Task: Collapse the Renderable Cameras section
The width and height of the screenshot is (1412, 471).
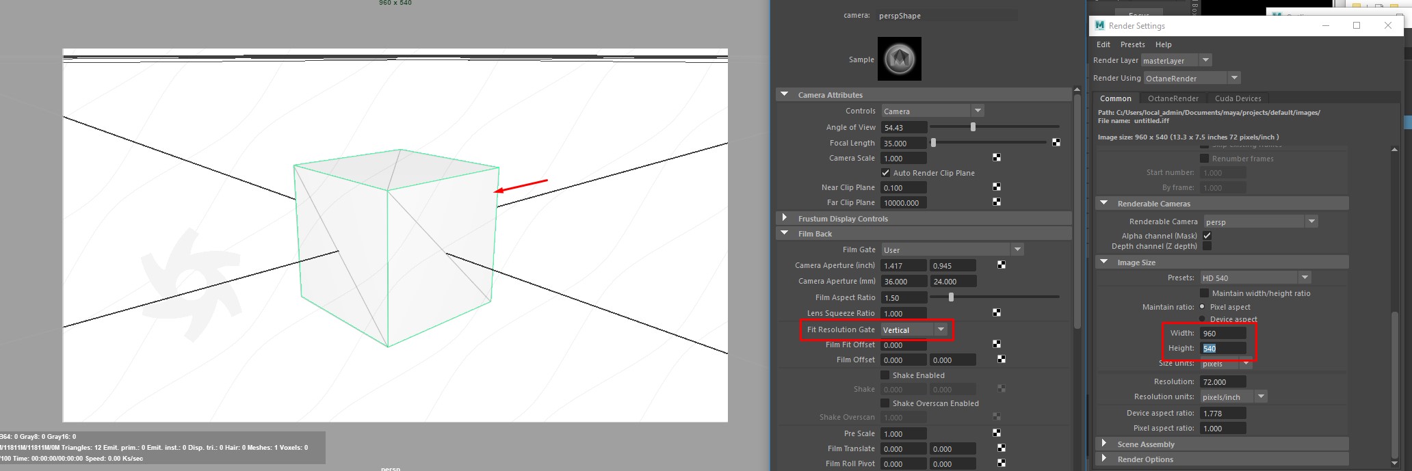Action: [x=1103, y=203]
